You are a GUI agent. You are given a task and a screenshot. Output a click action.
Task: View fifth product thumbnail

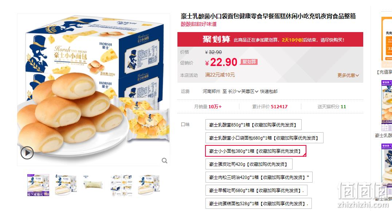[149, 185]
